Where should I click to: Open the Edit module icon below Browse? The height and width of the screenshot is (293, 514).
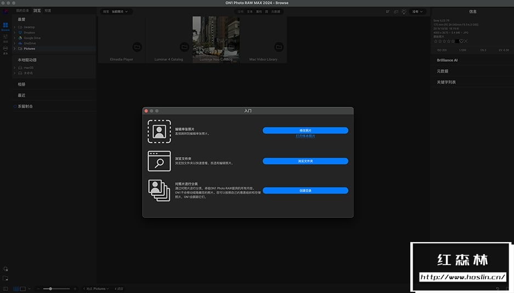5,37
